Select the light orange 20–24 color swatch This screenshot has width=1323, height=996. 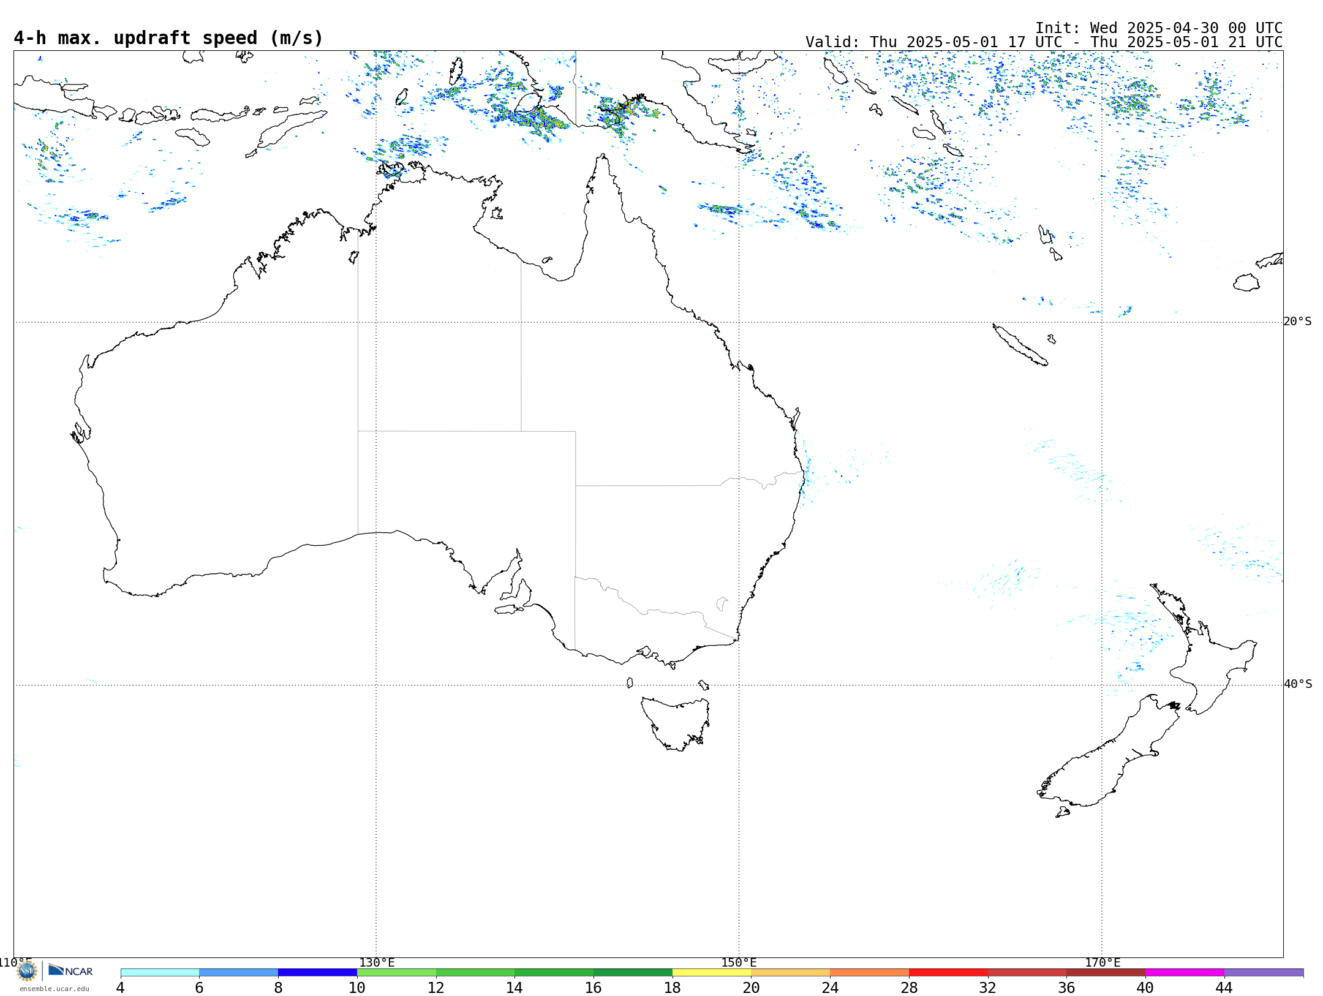pos(791,973)
